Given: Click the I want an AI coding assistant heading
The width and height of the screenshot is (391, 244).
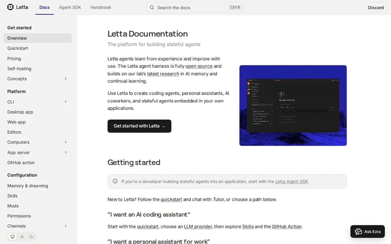Looking at the screenshot, I should [x=149, y=214].
